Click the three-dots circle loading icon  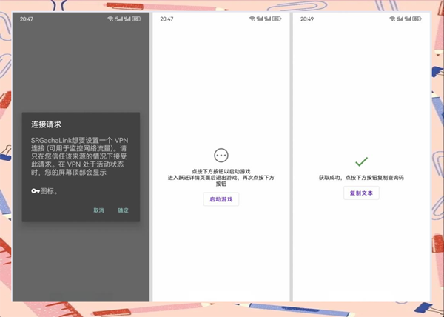pyautogui.click(x=221, y=155)
